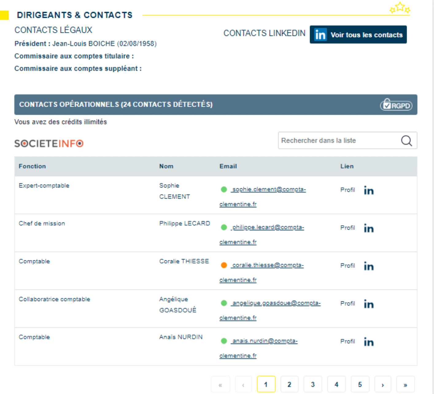Sort by Fonction column header
The width and height of the screenshot is (434, 394).
pos(32,166)
